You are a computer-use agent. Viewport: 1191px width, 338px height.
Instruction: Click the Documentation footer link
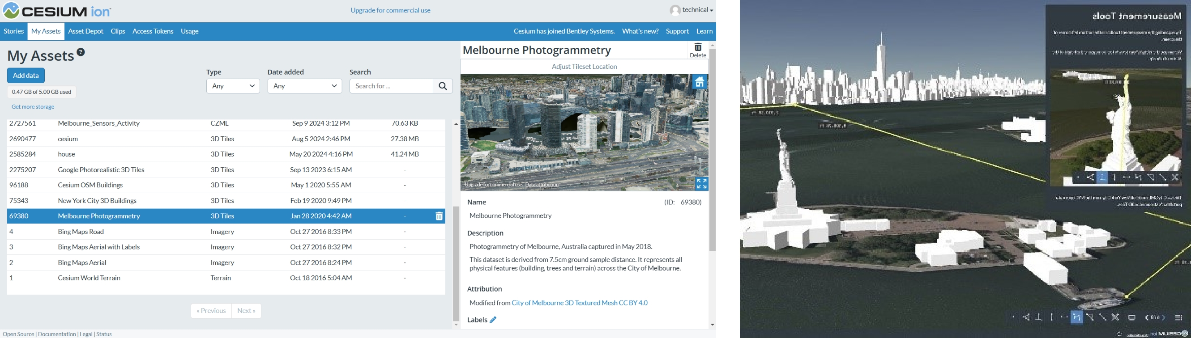pos(57,334)
